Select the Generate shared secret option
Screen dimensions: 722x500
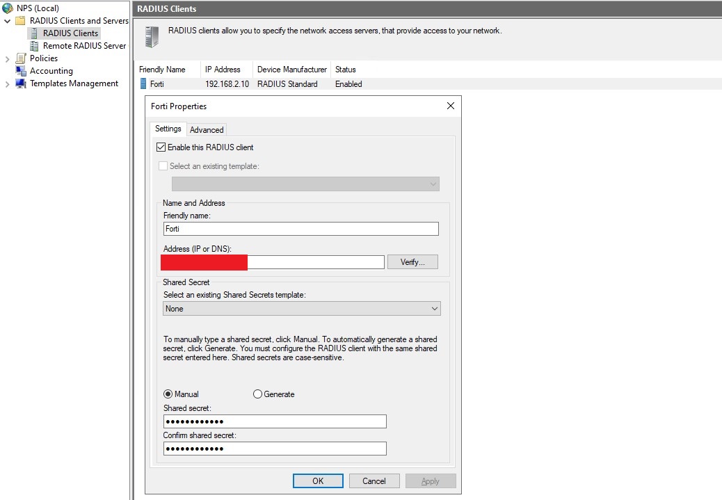tap(258, 394)
